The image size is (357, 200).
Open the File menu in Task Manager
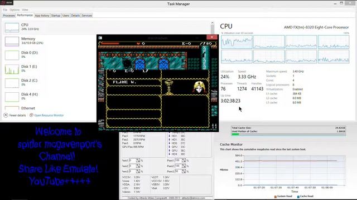[5, 10]
